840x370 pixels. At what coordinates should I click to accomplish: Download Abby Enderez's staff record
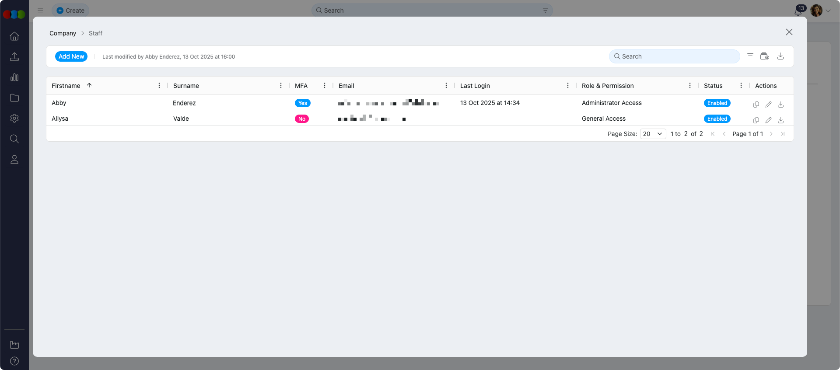pos(780,104)
